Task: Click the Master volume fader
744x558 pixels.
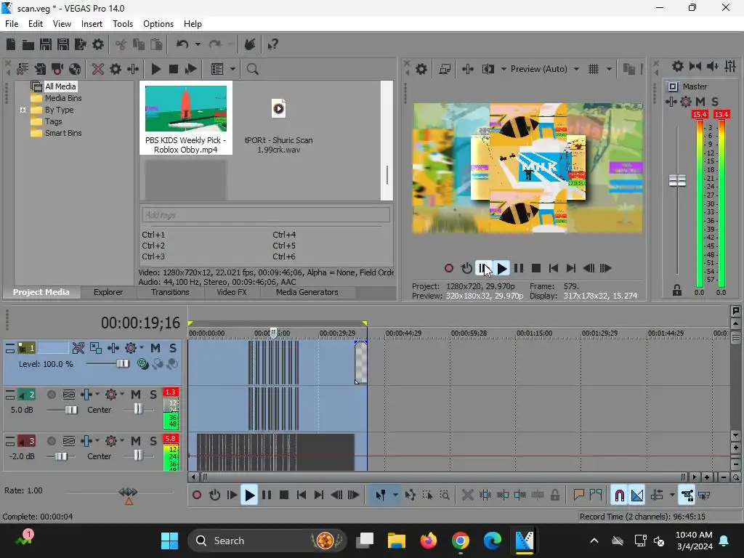Action: [677, 180]
